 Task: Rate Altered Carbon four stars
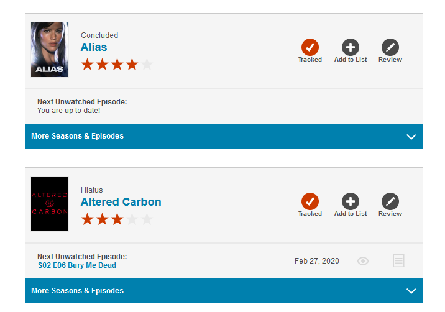(132, 219)
